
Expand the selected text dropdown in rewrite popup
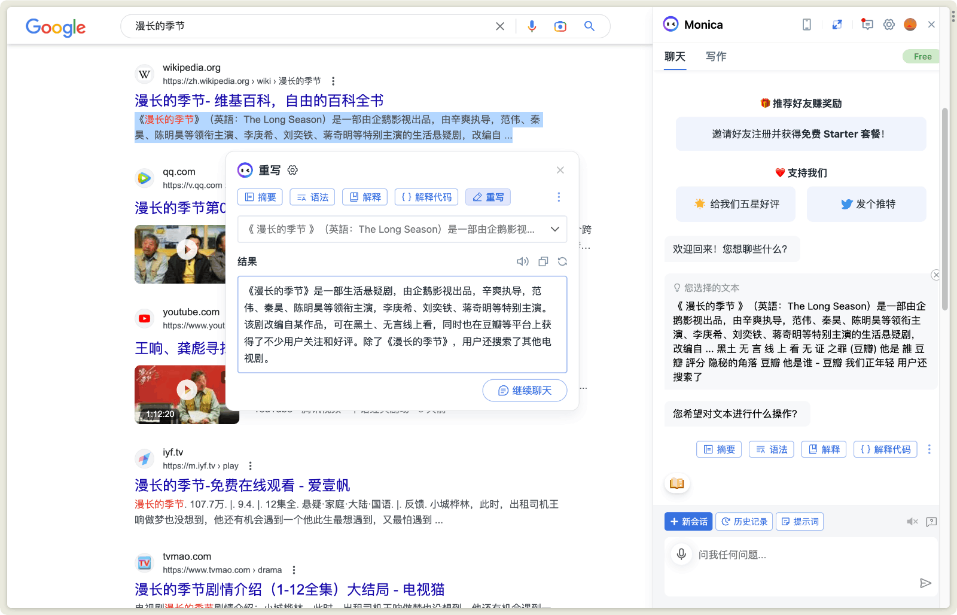[554, 229]
